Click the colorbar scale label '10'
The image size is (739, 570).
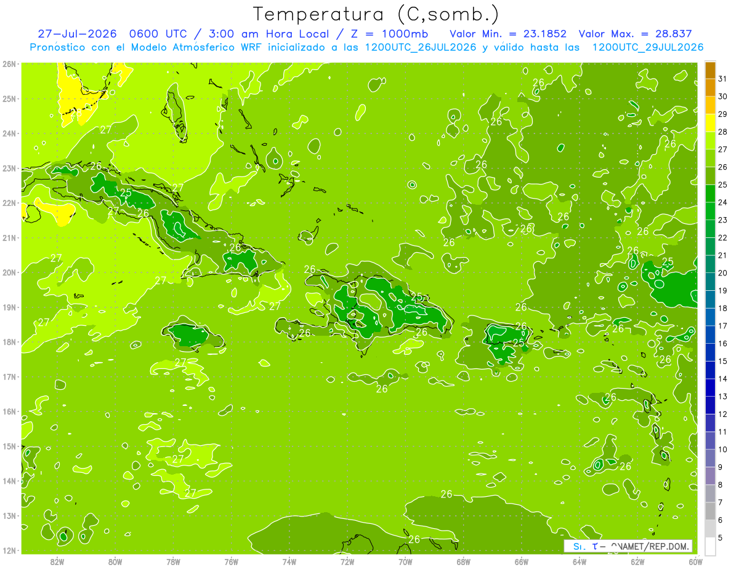click(722, 449)
